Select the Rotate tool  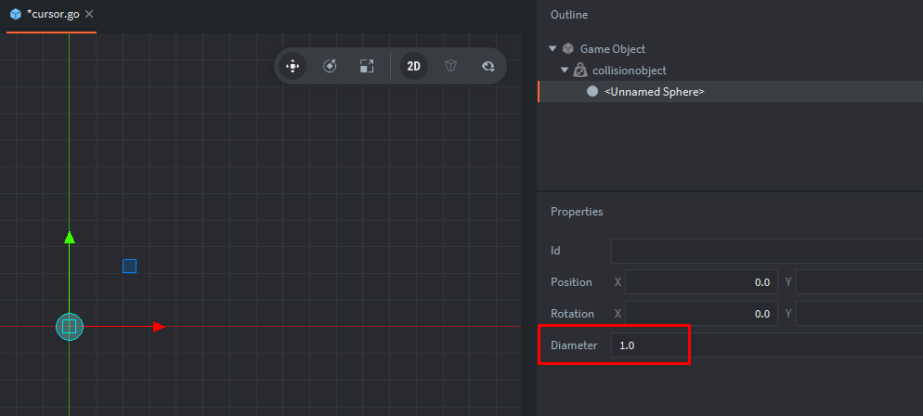point(330,66)
